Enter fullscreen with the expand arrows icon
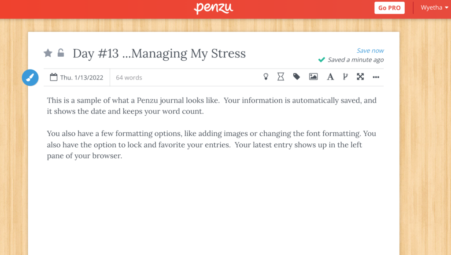 [x=360, y=77]
